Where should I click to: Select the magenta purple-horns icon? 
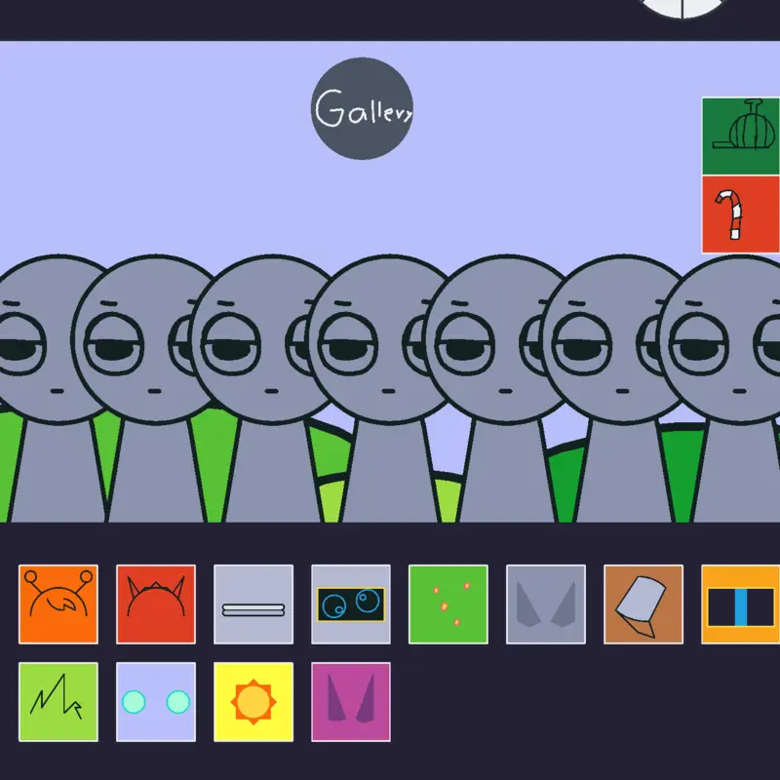pos(351,701)
